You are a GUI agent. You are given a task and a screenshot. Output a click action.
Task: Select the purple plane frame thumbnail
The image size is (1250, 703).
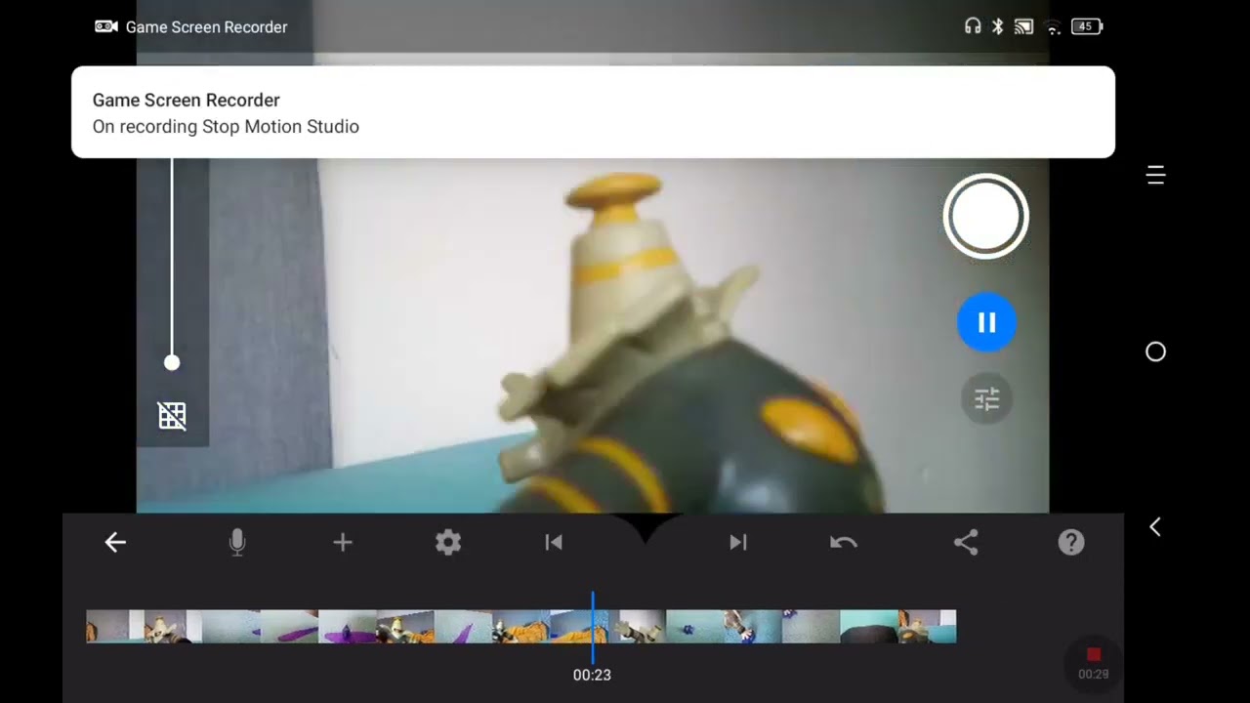click(348, 627)
